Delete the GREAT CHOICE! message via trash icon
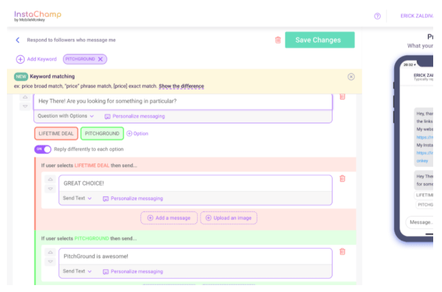 tap(342, 179)
